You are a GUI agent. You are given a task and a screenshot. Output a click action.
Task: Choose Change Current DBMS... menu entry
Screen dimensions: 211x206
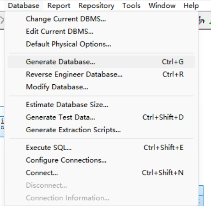coord(101,19)
